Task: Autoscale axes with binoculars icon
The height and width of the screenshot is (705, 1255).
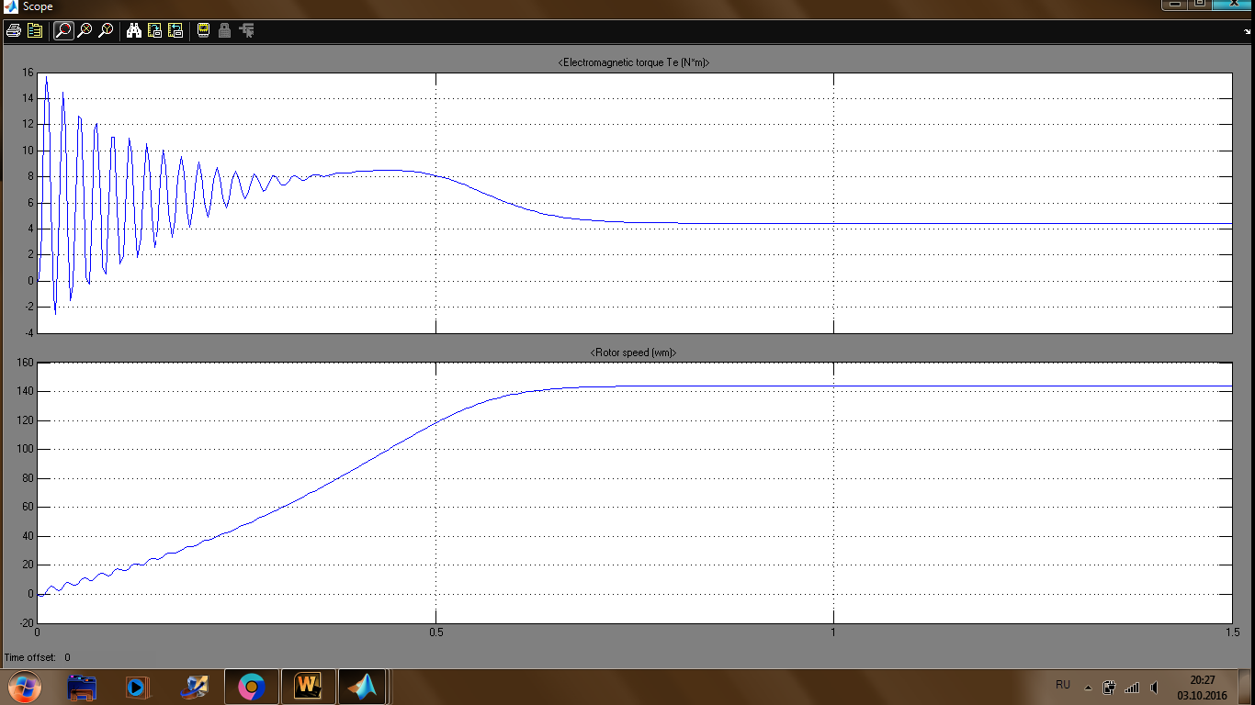Action: pyautogui.click(x=134, y=30)
